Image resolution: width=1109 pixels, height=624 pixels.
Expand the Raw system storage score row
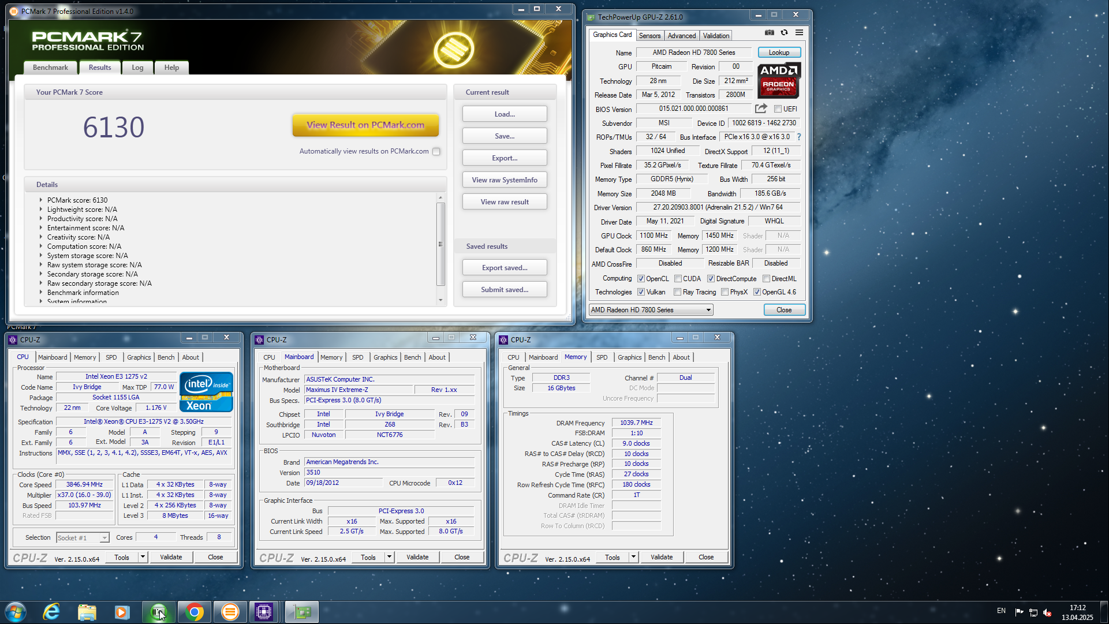pos(41,265)
